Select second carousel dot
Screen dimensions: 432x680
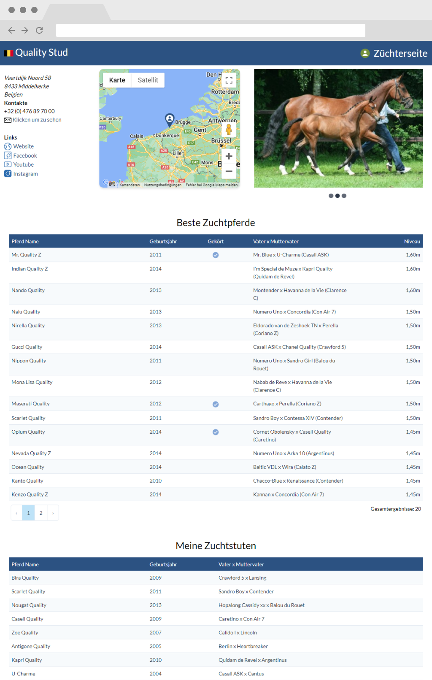[337, 196]
